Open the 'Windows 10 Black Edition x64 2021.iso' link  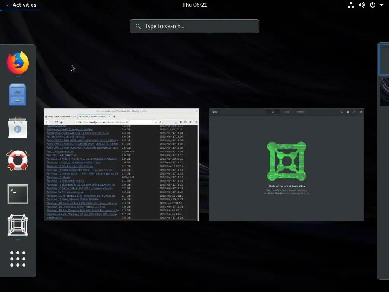click(x=70, y=166)
